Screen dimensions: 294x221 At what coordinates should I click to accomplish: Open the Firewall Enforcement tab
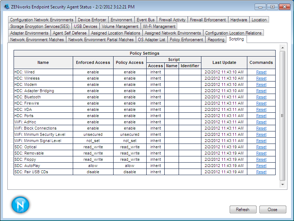(208, 20)
